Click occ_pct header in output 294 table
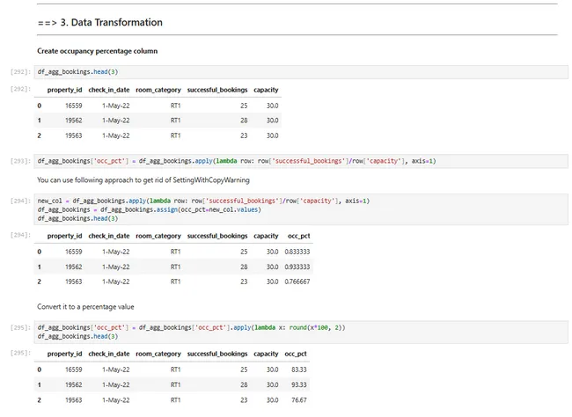This screenshot has width=572, height=417. coord(299,236)
